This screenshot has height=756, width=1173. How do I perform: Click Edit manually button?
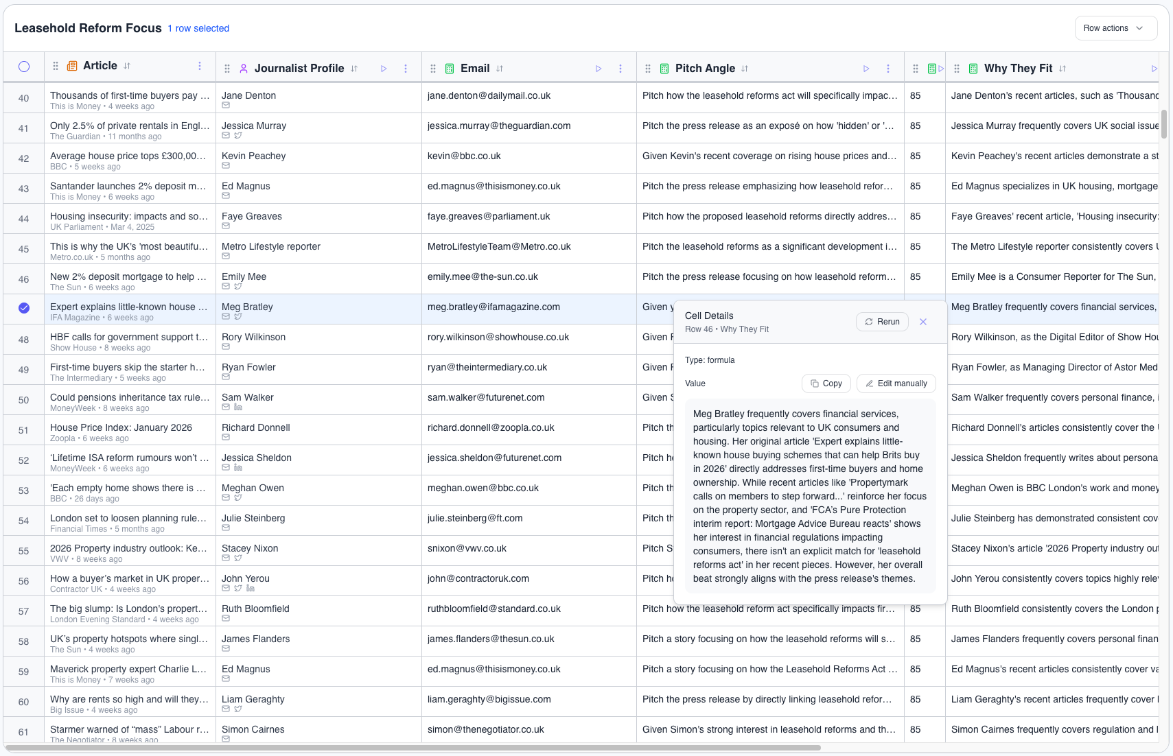point(896,383)
